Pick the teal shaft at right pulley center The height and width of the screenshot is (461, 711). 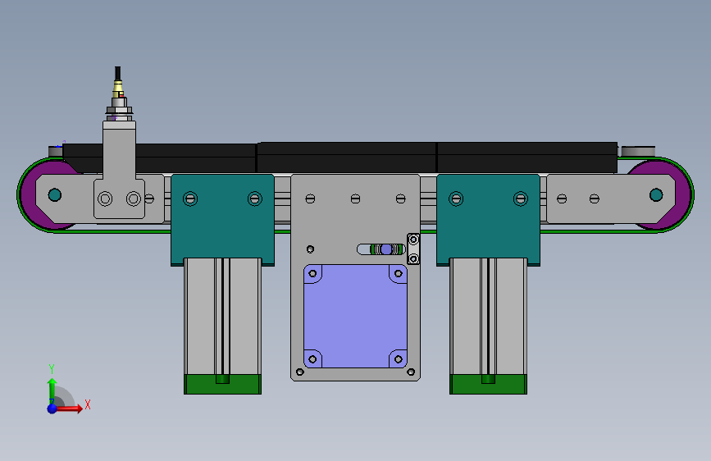(x=656, y=195)
